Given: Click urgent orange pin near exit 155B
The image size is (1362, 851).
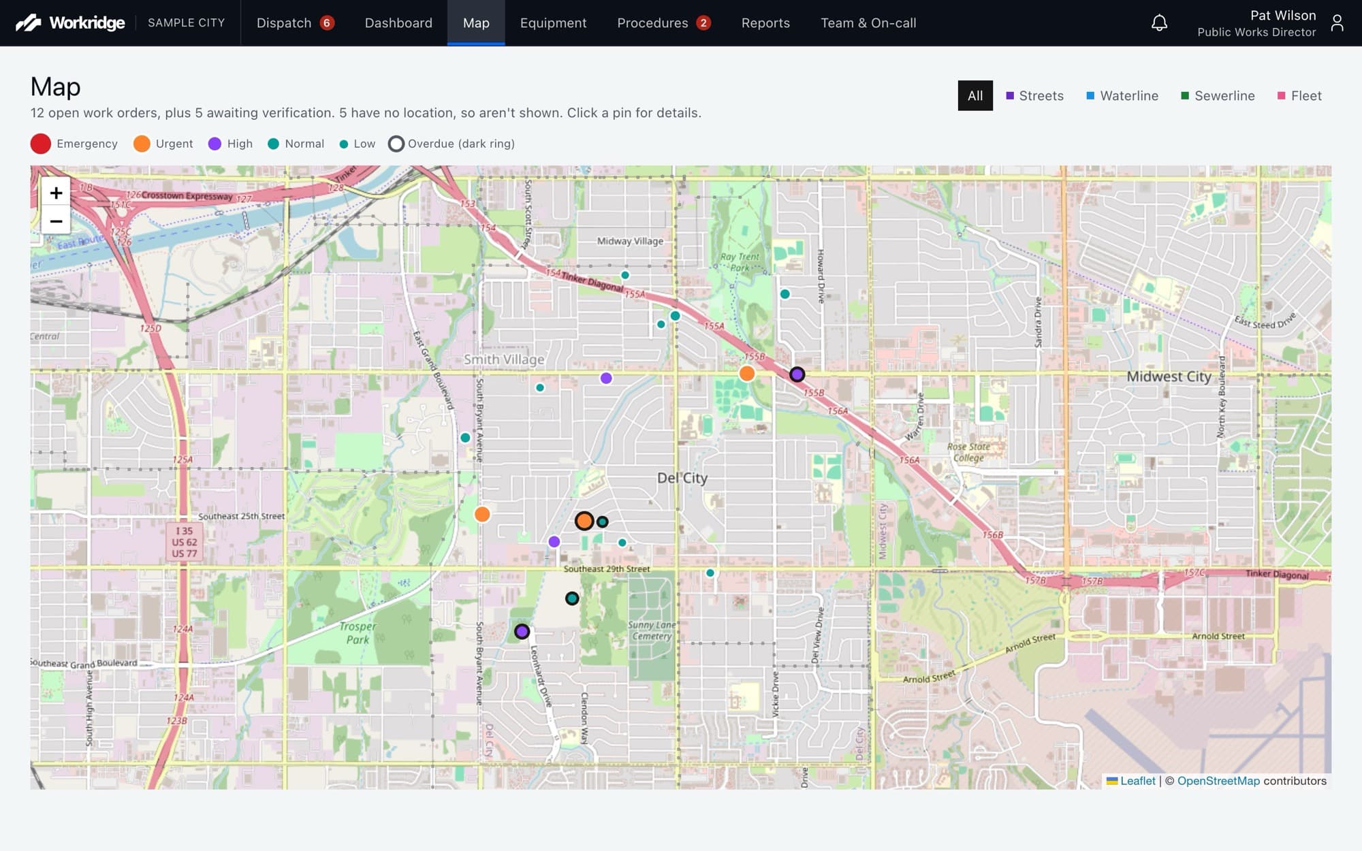Looking at the screenshot, I should [747, 374].
